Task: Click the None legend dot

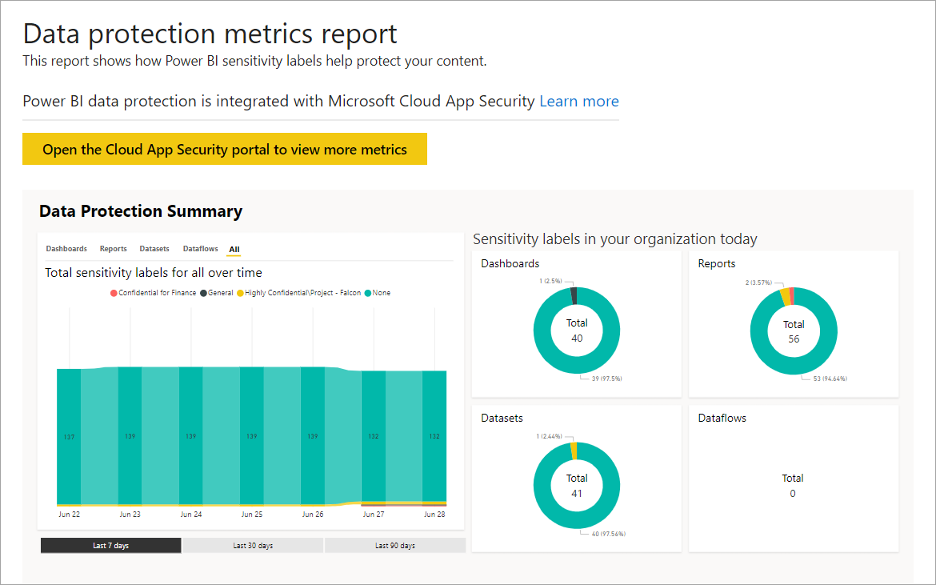Action: [x=368, y=293]
